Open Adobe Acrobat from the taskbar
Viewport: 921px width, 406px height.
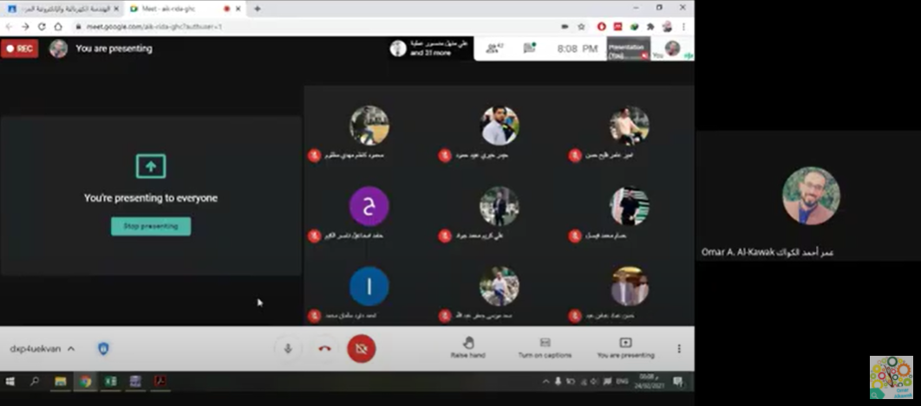coord(160,381)
